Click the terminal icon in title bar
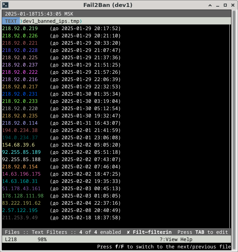The height and width of the screenshot is (252, 238). (5, 5)
